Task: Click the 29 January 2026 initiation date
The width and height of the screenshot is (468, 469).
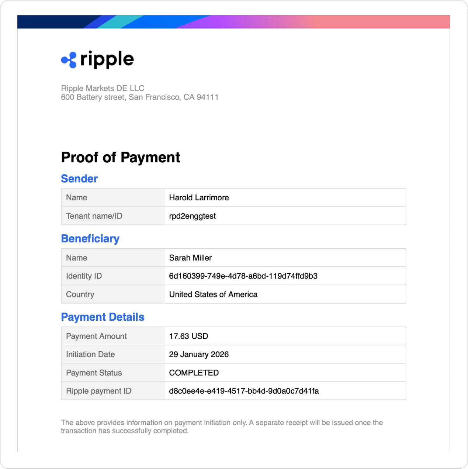Action: [x=199, y=355]
